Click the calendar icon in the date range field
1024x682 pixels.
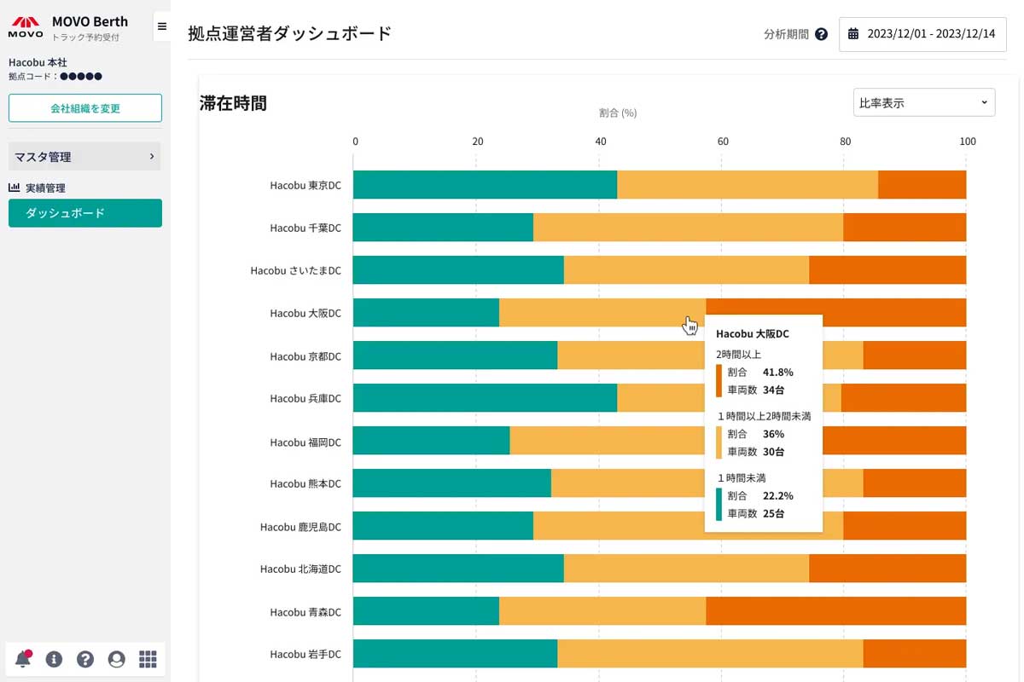(x=853, y=34)
